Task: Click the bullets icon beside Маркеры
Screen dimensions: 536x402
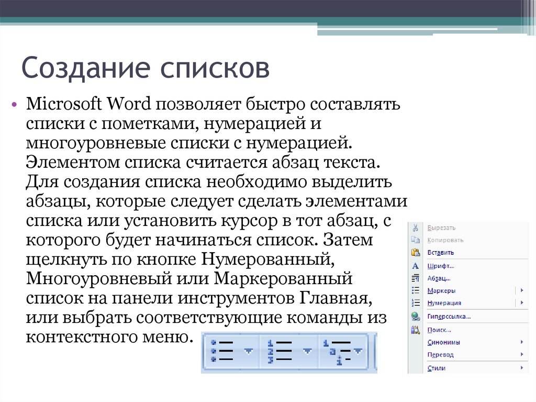Action: pos(415,290)
